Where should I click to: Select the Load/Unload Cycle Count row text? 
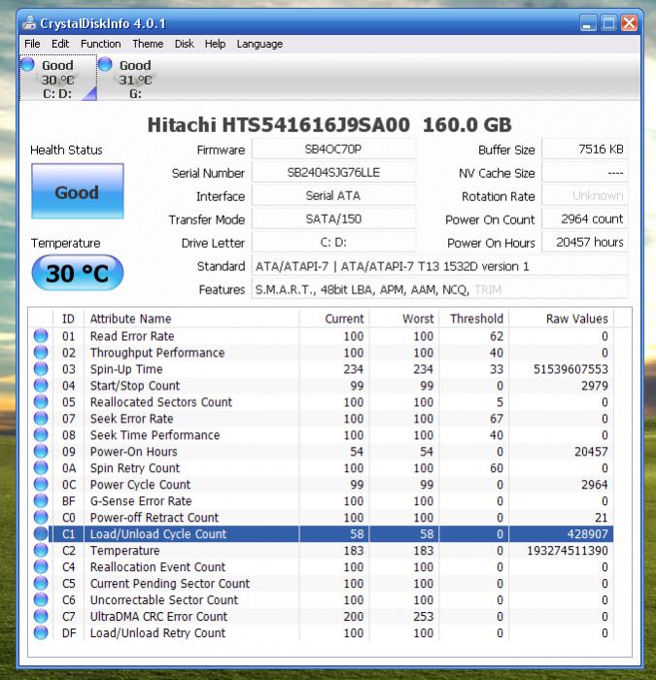click(x=158, y=534)
